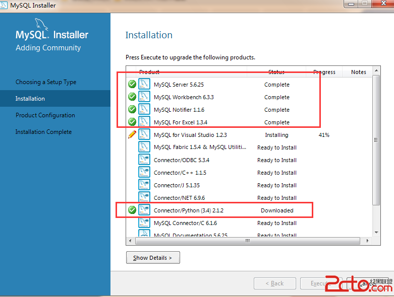Click the Product column header

(192, 72)
